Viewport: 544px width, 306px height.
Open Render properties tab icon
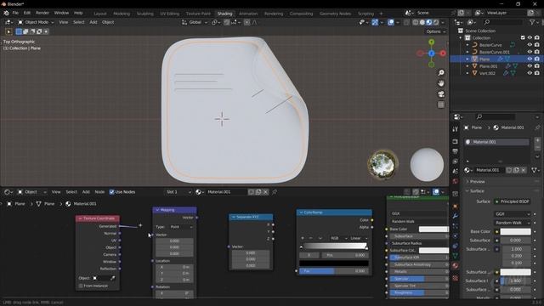click(x=456, y=142)
